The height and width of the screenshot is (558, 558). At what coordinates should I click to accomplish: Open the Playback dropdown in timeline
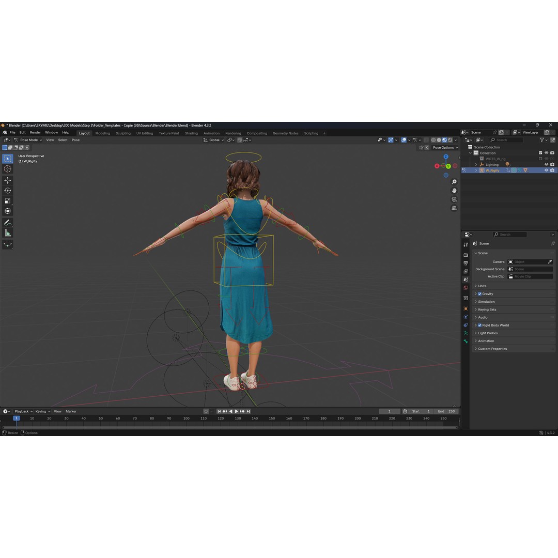[23, 411]
